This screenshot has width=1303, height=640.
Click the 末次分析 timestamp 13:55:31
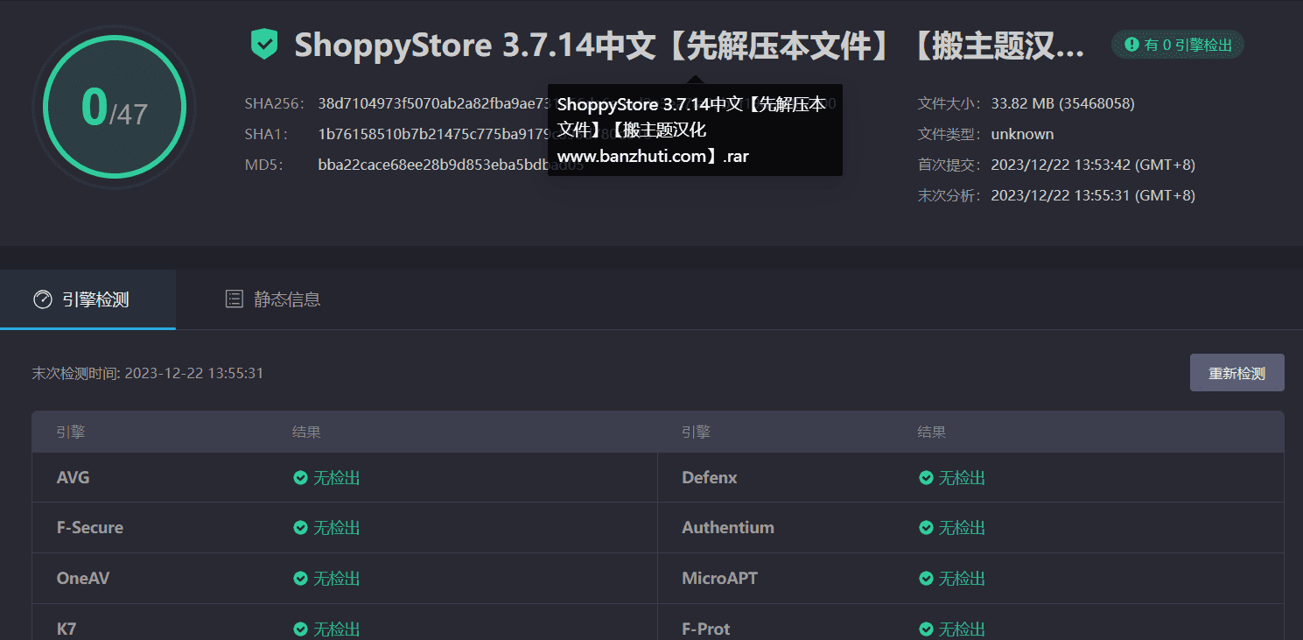tap(1093, 195)
